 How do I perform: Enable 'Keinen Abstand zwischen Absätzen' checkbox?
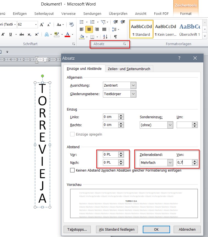(x=72, y=170)
